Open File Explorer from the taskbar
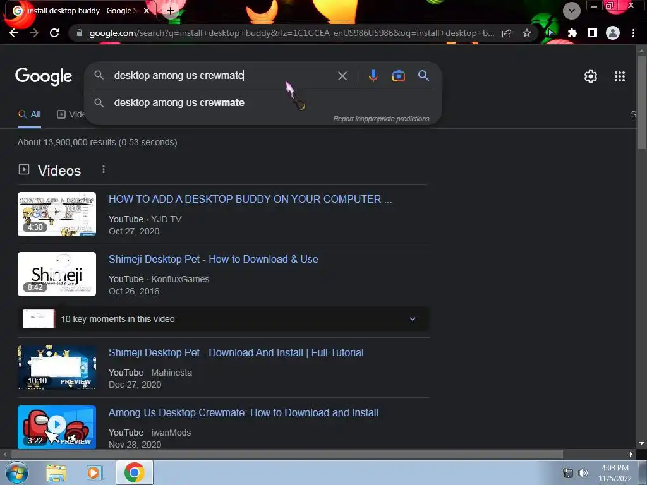The width and height of the screenshot is (647, 485). click(56, 473)
